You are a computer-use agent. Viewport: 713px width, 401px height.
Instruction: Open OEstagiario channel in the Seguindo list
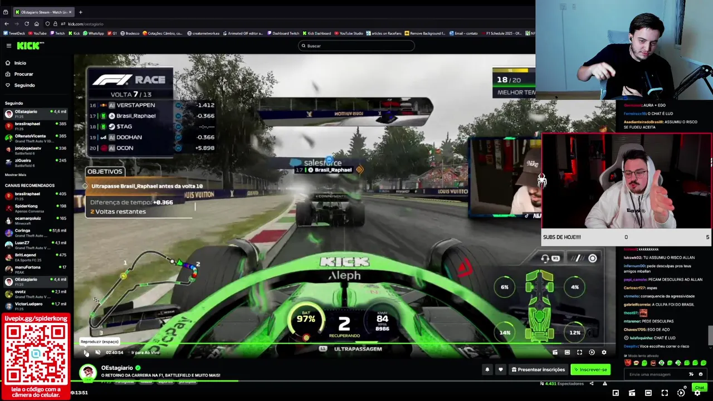coord(35,113)
